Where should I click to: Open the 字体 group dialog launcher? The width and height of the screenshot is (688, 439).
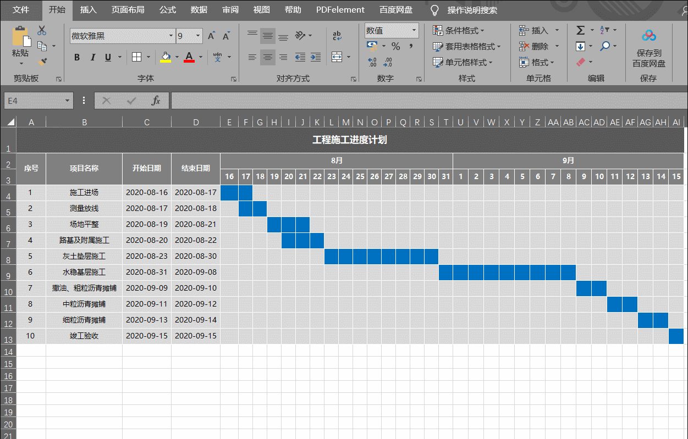(234, 79)
